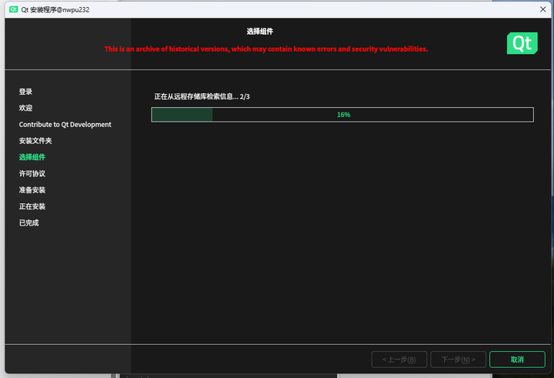Open the Contribute to Qt Development step
554x378 pixels.
point(65,125)
